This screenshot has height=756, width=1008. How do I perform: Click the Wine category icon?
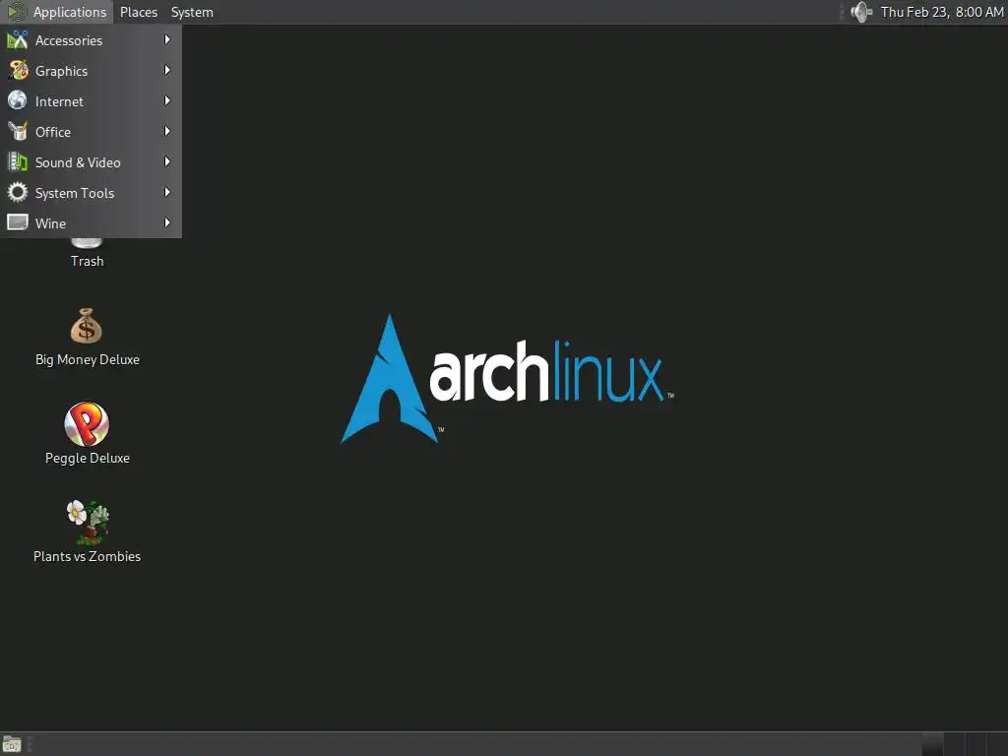pyautogui.click(x=18, y=223)
